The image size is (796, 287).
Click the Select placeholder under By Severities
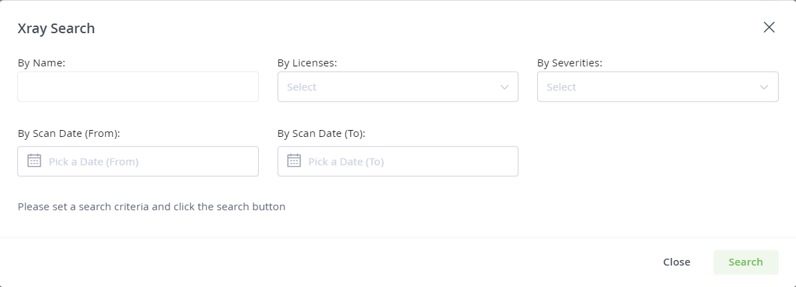(x=561, y=87)
